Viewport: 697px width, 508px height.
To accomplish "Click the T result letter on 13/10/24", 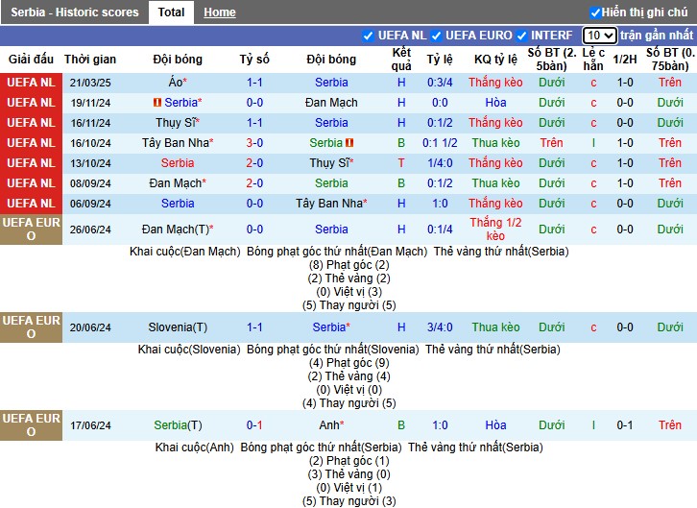I will pyautogui.click(x=401, y=163).
